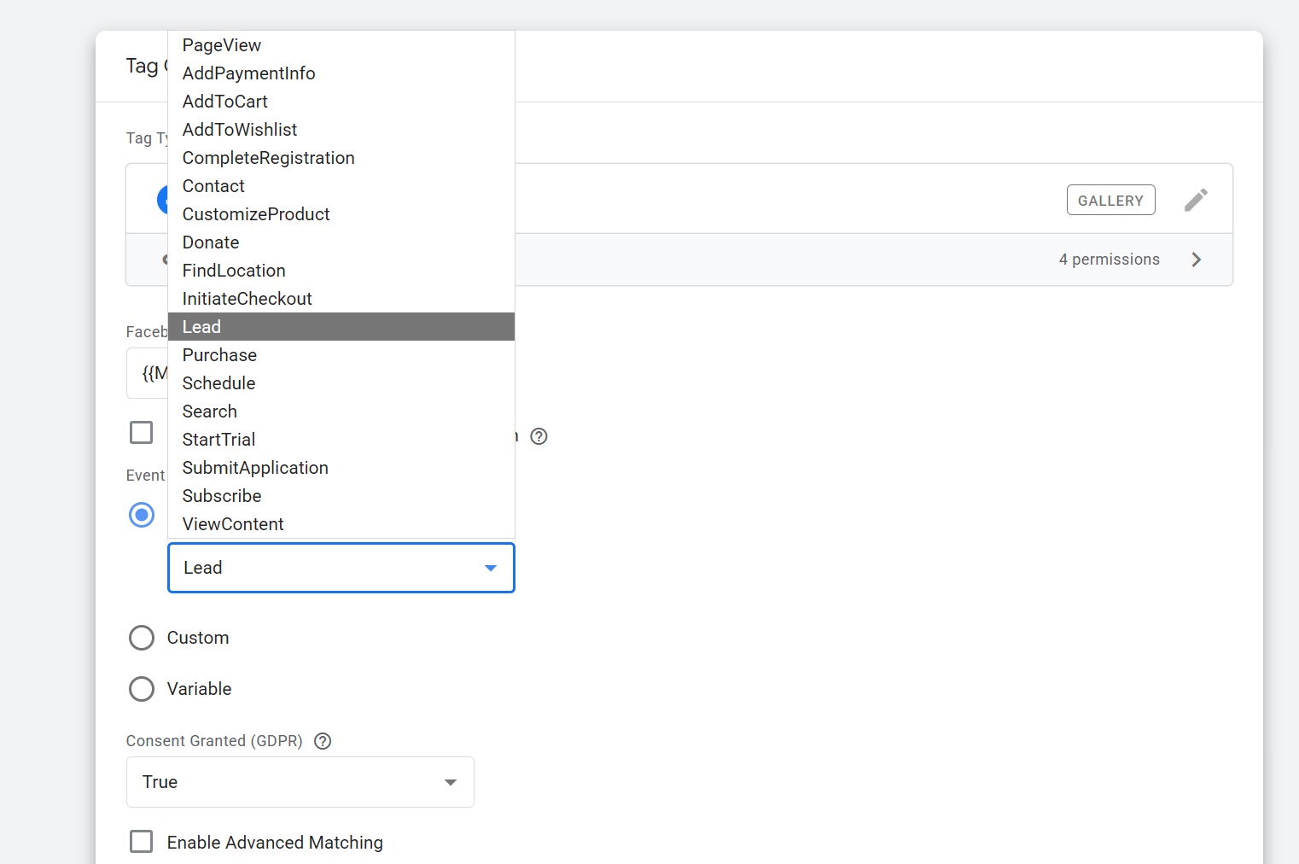This screenshot has width=1299, height=864.
Task: Click the help icon beside the partially hidden checkbox label
Action: pyautogui.click(x=539, y=436)
